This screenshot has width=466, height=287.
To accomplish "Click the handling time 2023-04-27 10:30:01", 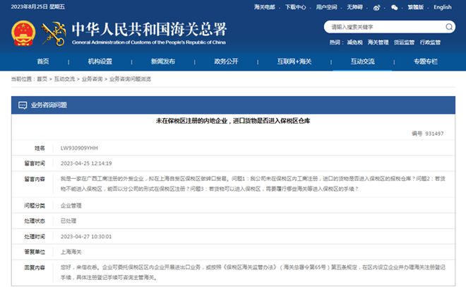I will click(86, 237).
